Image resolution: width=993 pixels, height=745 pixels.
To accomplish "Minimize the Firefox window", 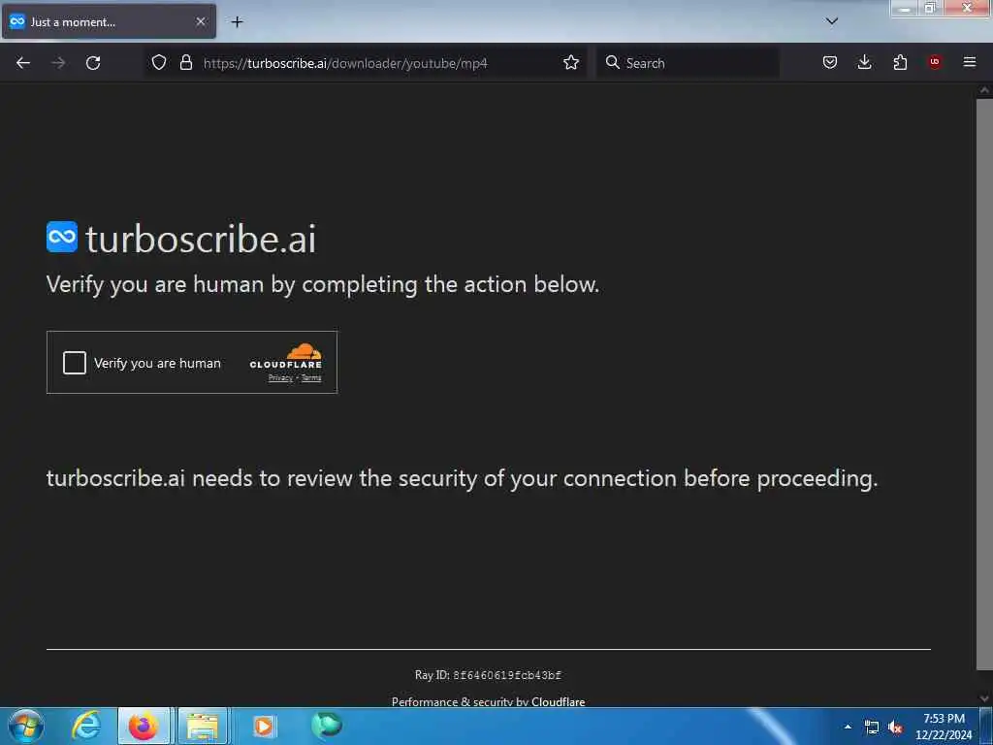I will pos(905,8).
